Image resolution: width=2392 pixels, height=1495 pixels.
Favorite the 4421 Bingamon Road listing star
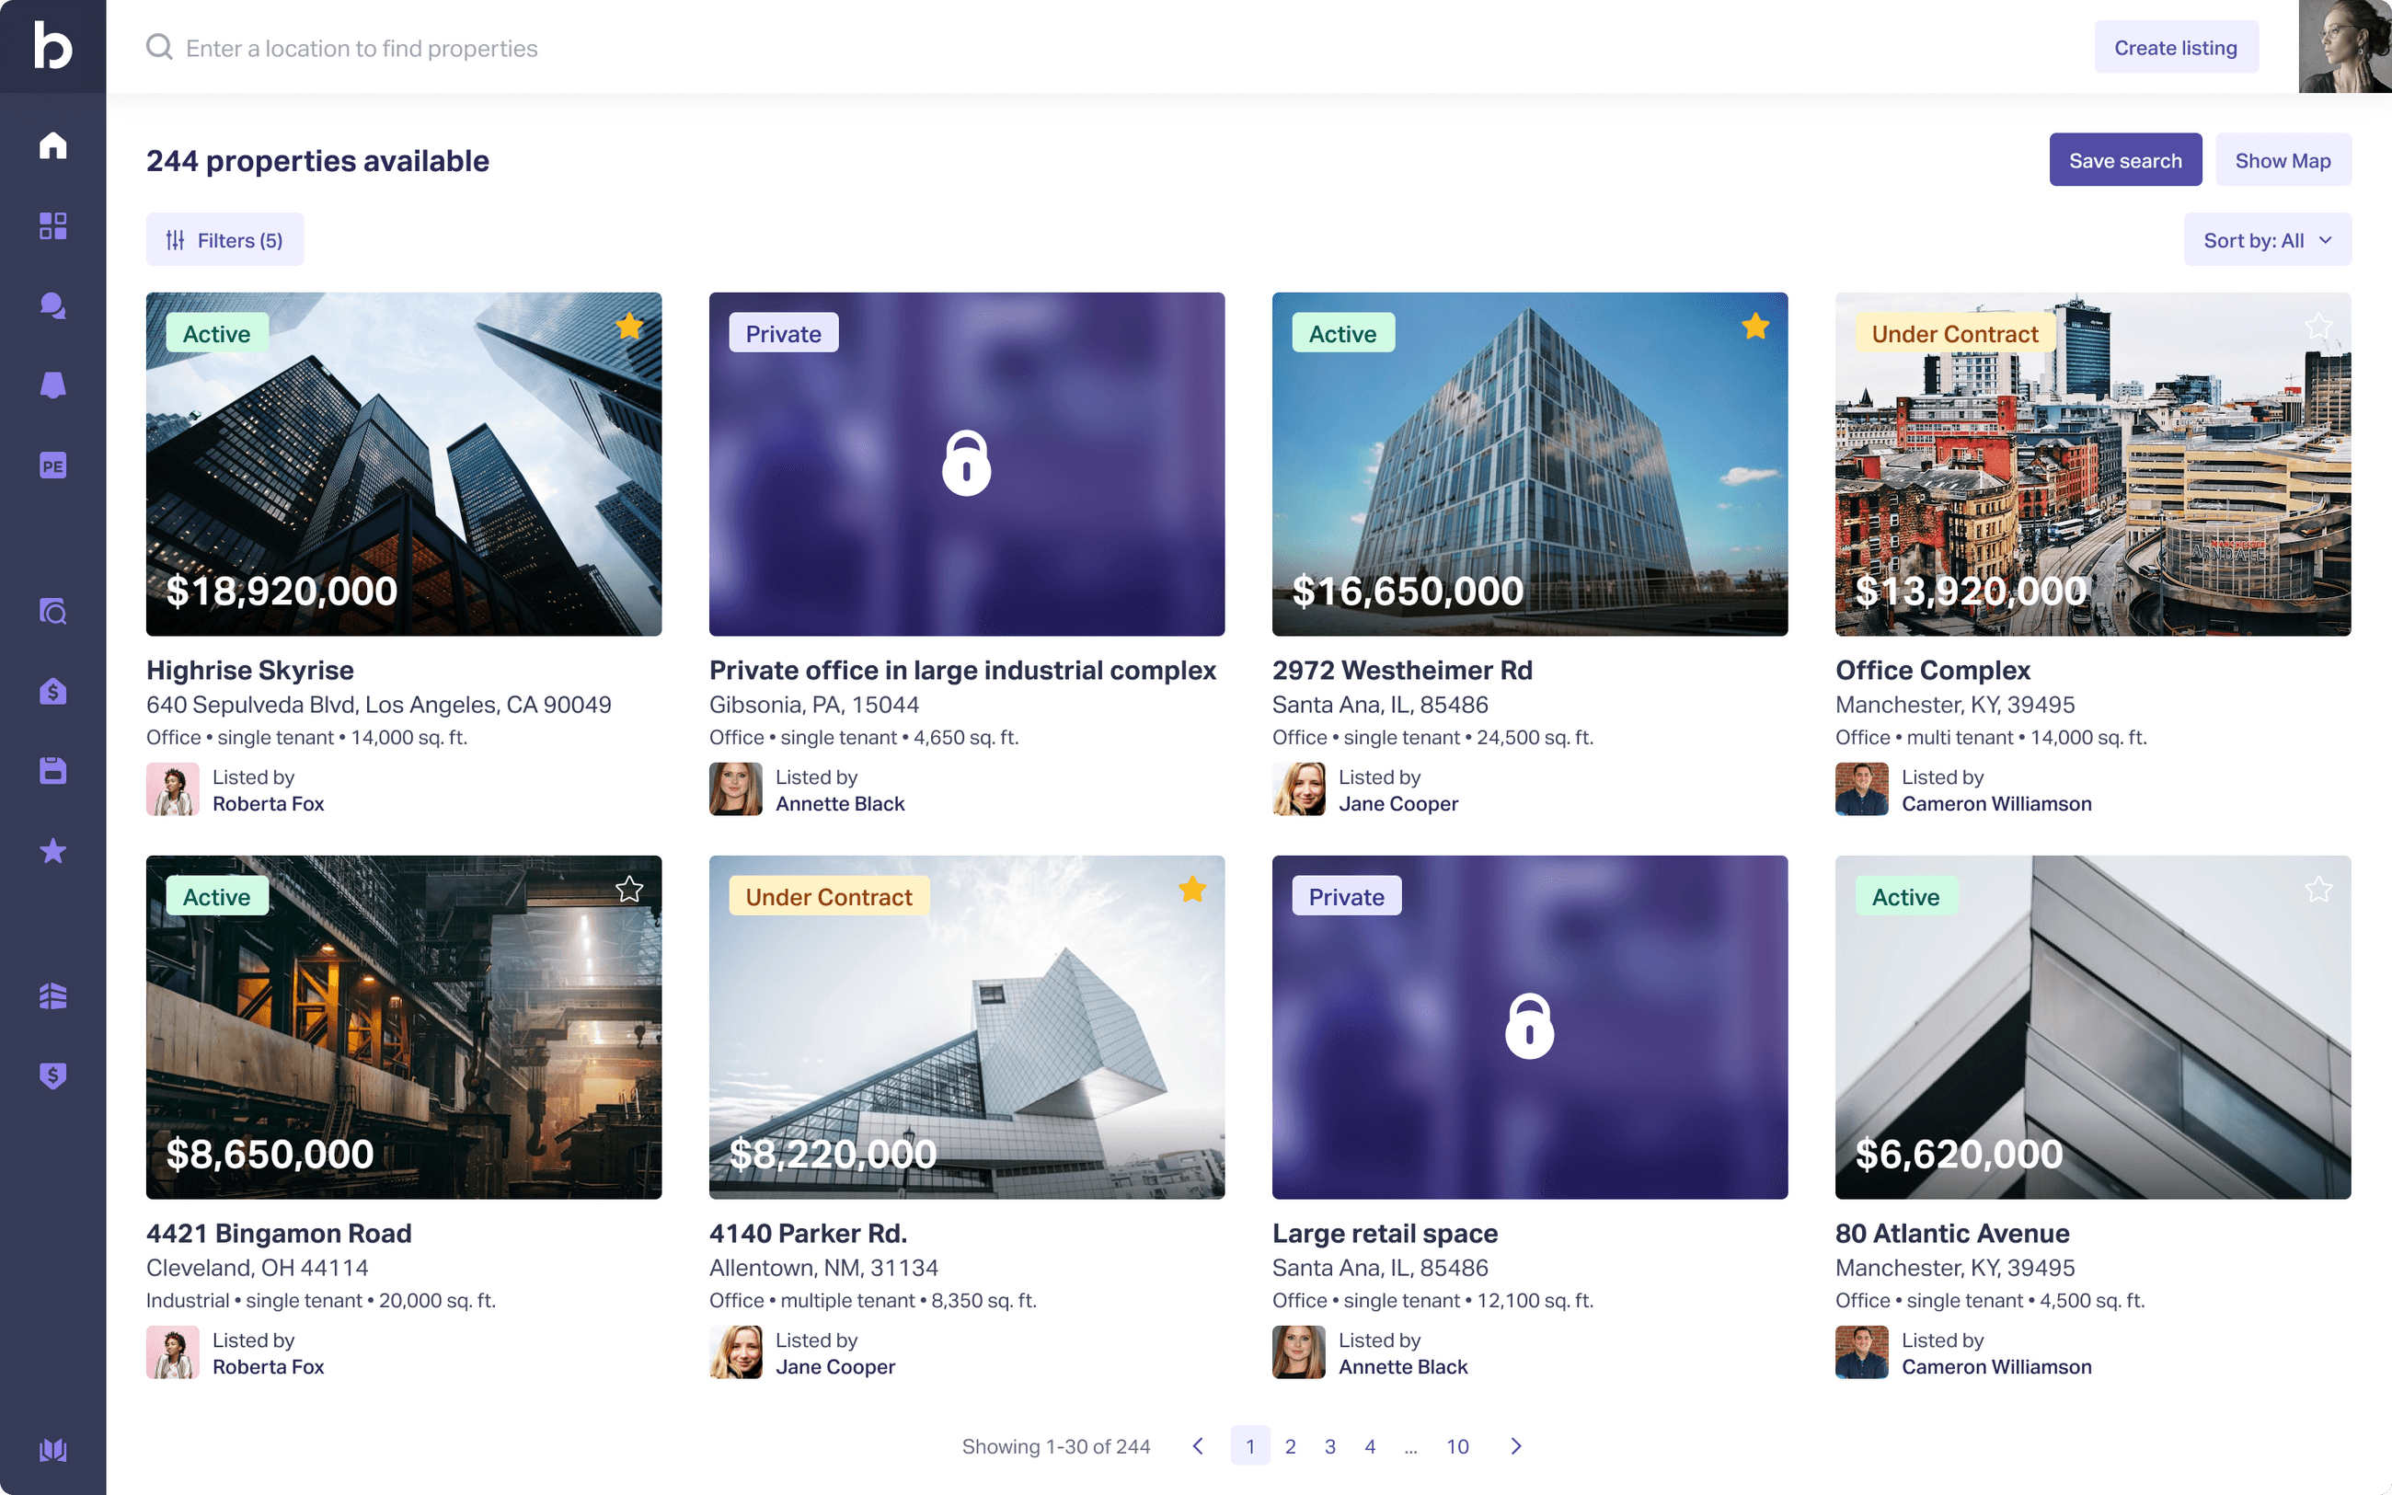click(x=628, y=890)
